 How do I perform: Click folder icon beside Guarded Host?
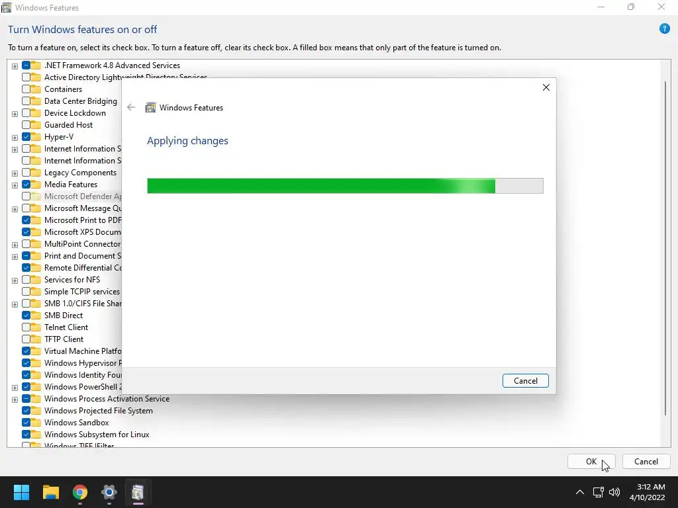[x=36, y=125]
